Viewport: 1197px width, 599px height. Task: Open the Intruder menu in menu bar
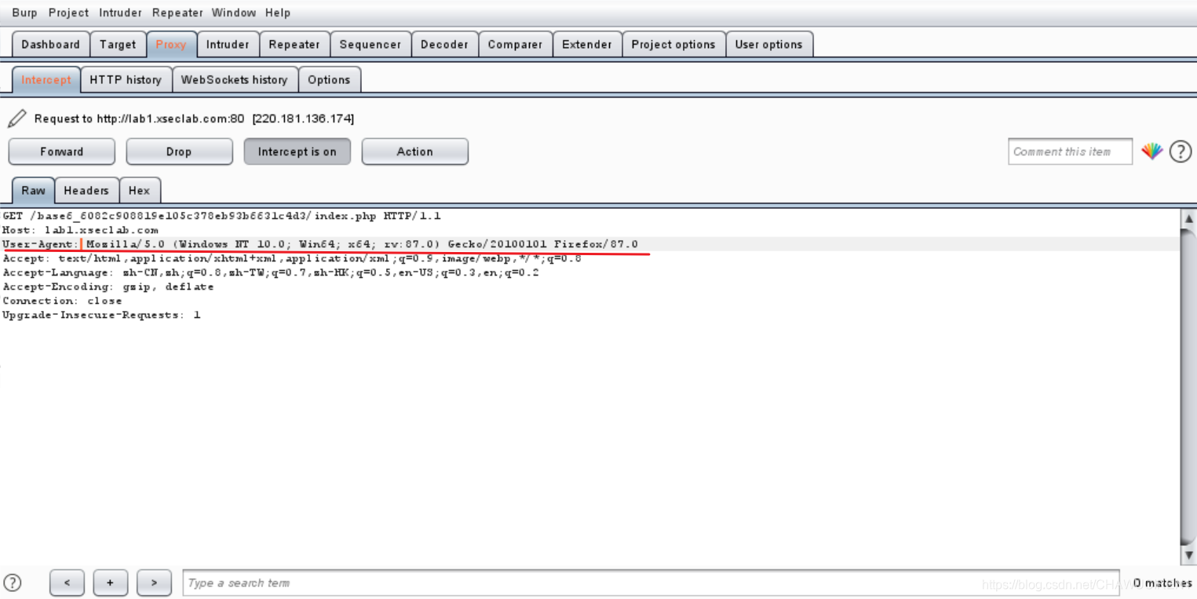pyautogui.click(x=120, y=13)
